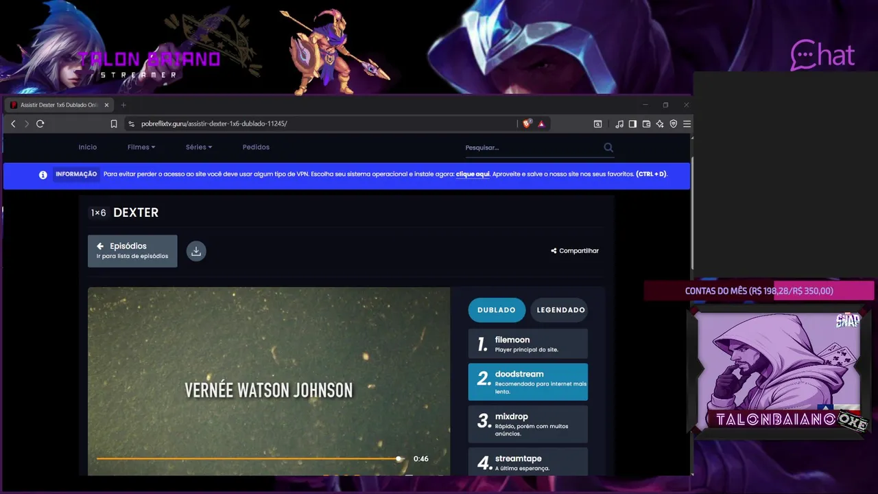Go back with the browser back arrow

click(13, 123)
